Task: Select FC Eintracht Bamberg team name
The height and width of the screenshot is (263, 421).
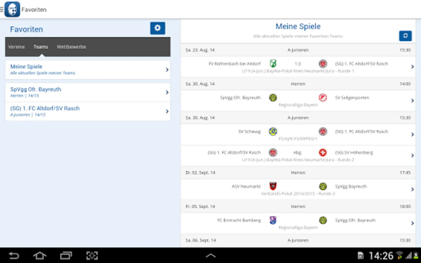Action: pyautogui.click(x=239, y=220)
